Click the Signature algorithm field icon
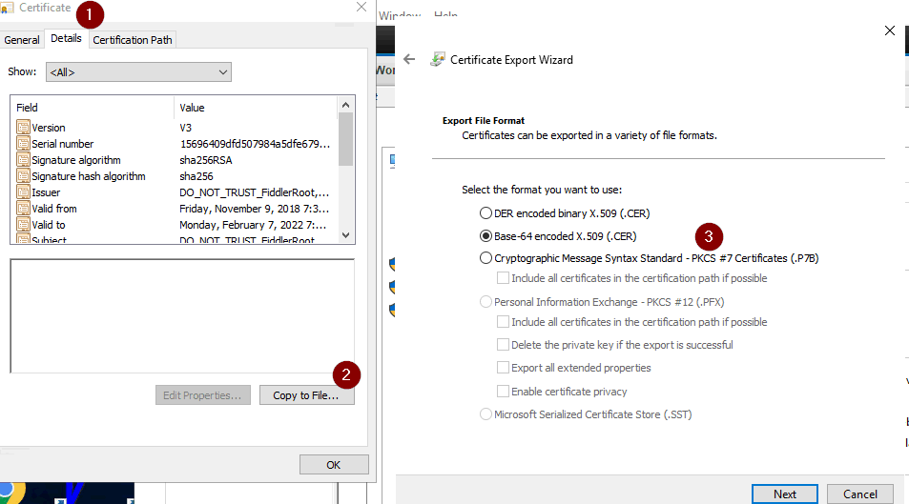Viewport: 909px width, 504px height. [x=23, y=160]
